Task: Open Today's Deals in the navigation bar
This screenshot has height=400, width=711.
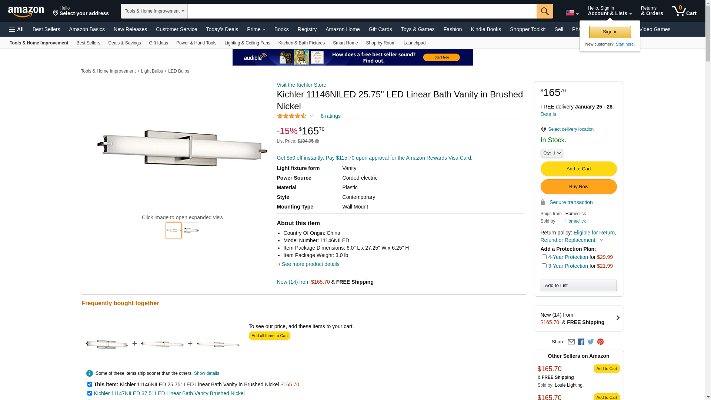Action: [222, 29]
